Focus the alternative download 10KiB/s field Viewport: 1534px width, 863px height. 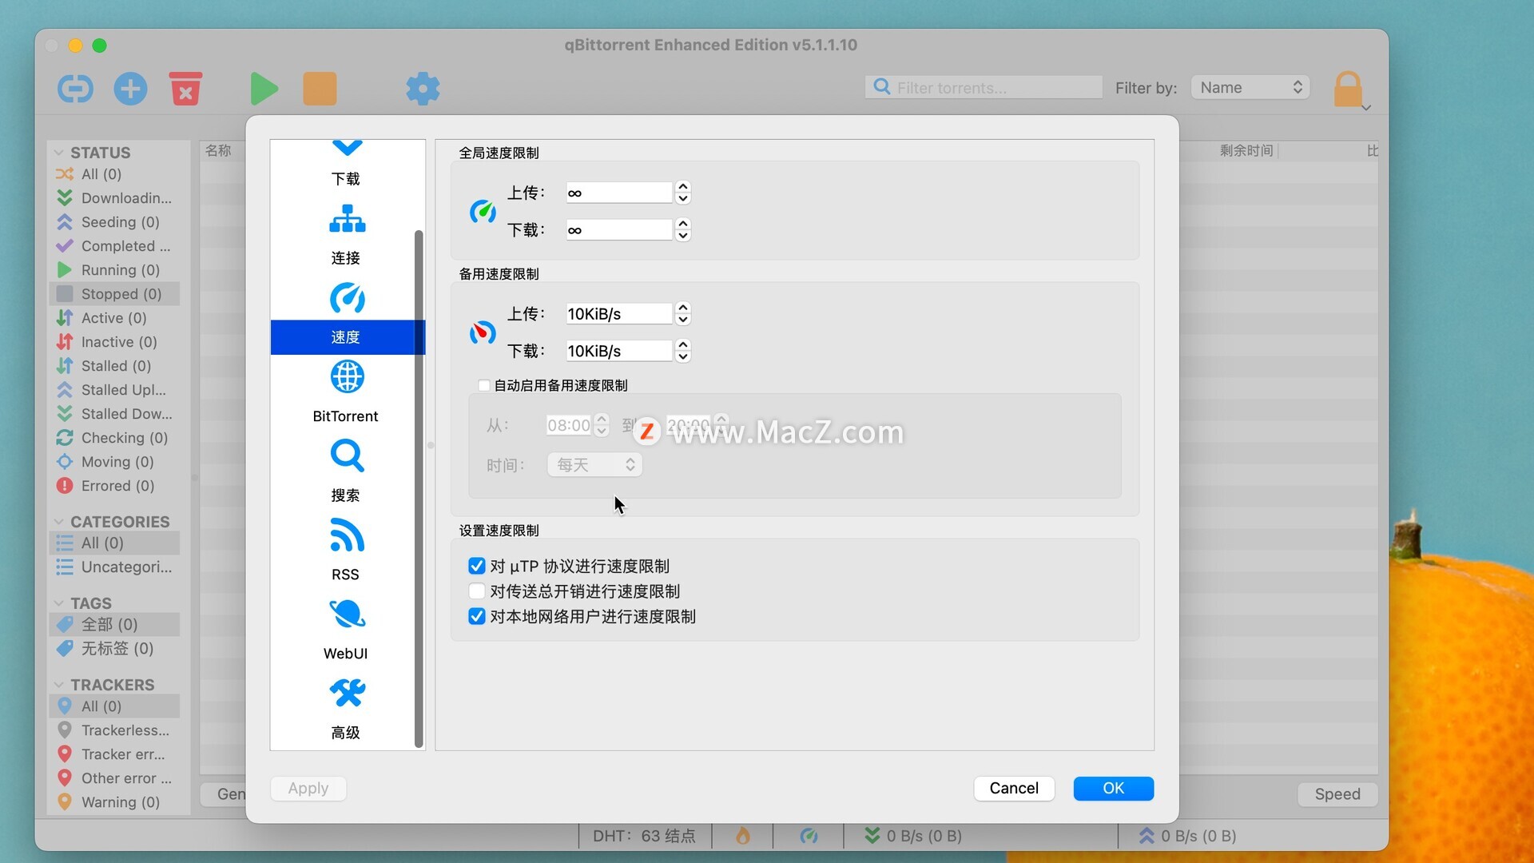[619, 350]
